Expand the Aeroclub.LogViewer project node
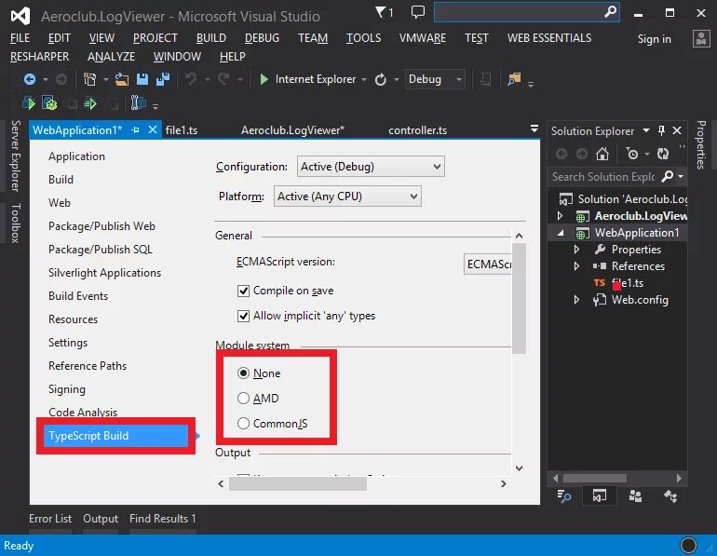 [x=561, y=216]
